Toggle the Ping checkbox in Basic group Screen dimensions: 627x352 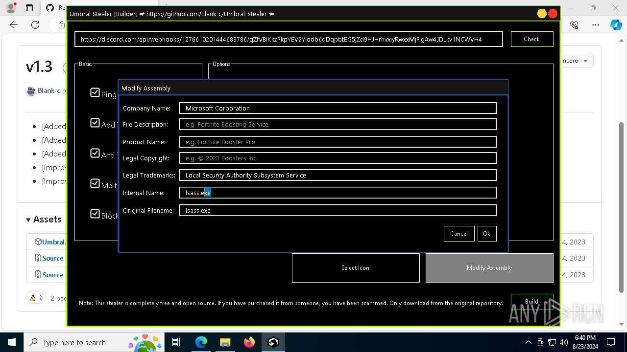coord(95,92)
